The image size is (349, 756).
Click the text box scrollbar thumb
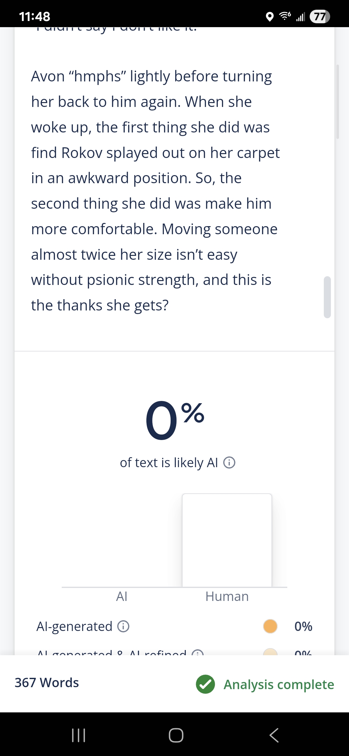point(327,297)
